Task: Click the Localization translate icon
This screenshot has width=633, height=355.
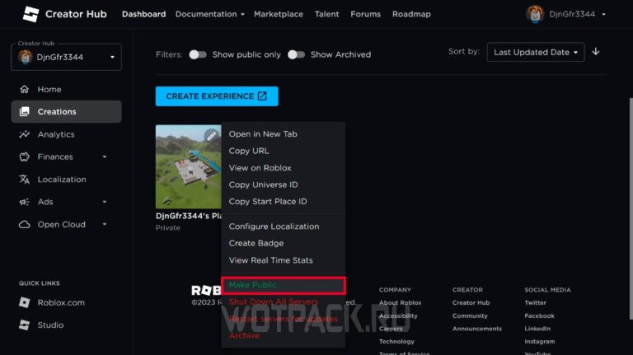Action: tap(24, 179)
